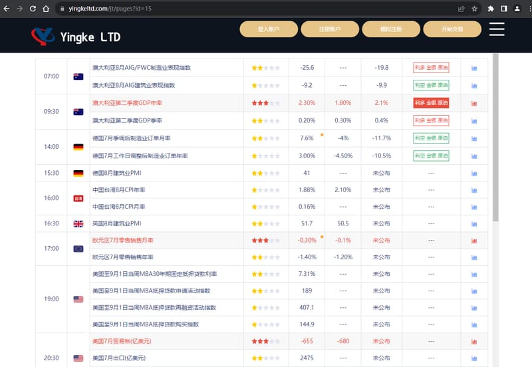532x367 pixels.
Task: Click the 开始交易 button
Action: click(x=452, y=29)
